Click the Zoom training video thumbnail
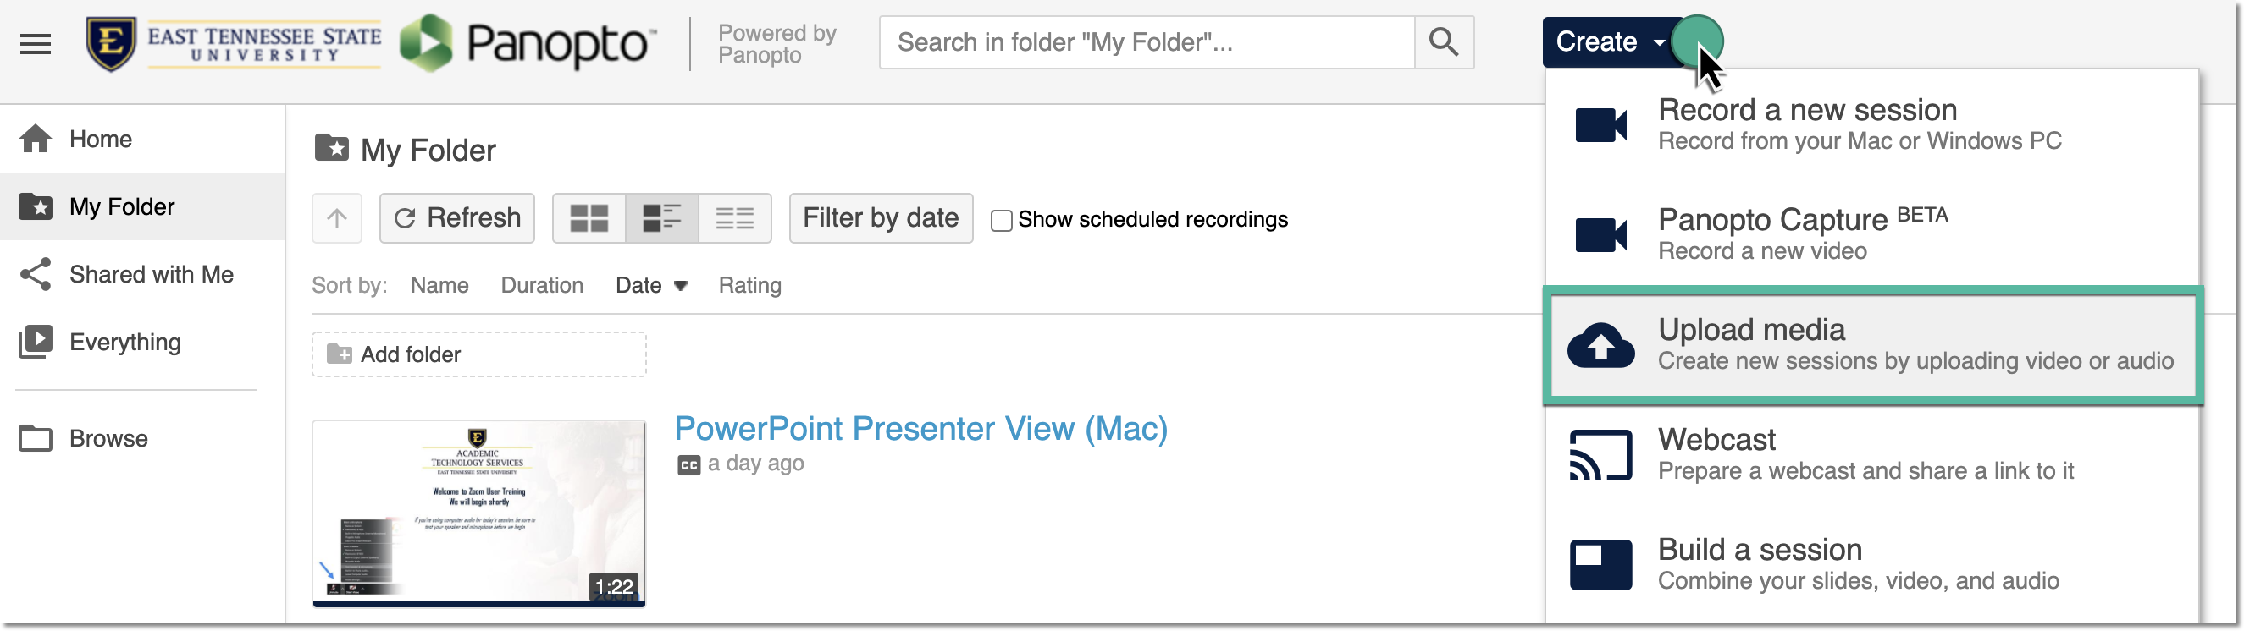 (479, 513)
